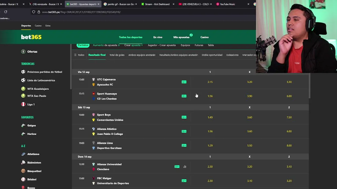337x189 pixels.
Task: Open Tabla section
Action: tap(211, 45)
